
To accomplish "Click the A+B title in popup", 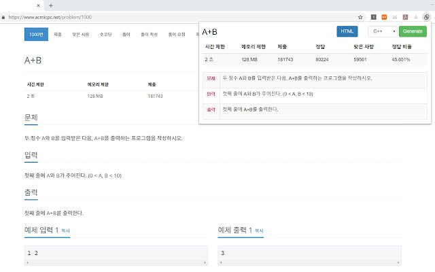I will coord(209,32).
